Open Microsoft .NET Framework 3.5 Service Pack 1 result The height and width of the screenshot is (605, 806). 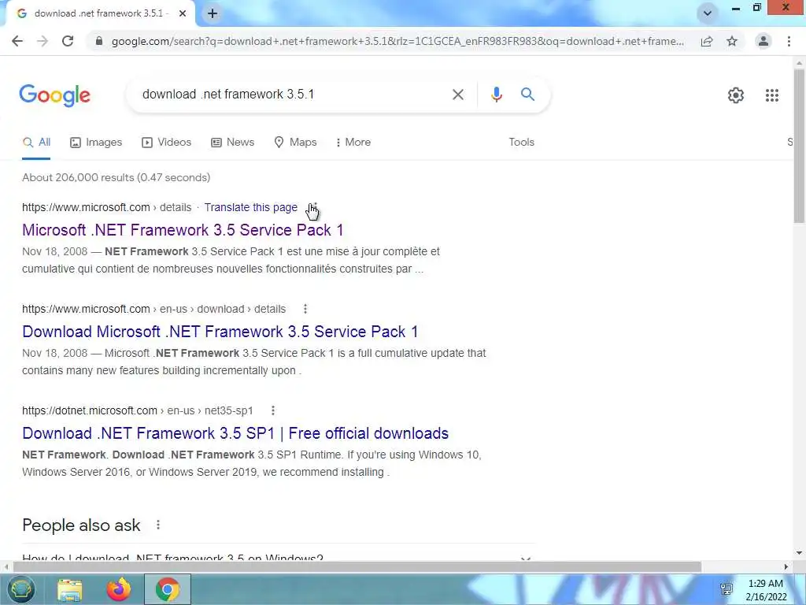tap(183, 230)
